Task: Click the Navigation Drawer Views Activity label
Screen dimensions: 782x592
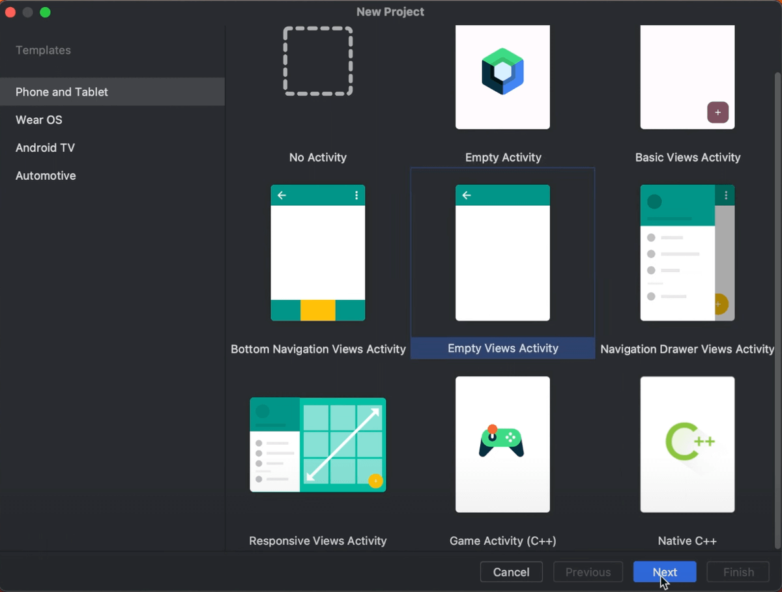Action: pos(688,349)
